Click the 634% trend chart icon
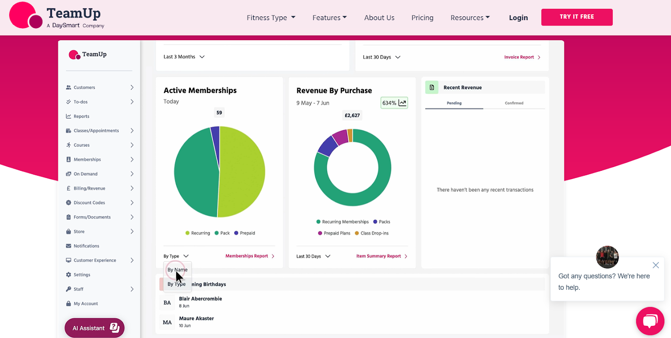This screenshot has height=338, width=671. point(403,103)
